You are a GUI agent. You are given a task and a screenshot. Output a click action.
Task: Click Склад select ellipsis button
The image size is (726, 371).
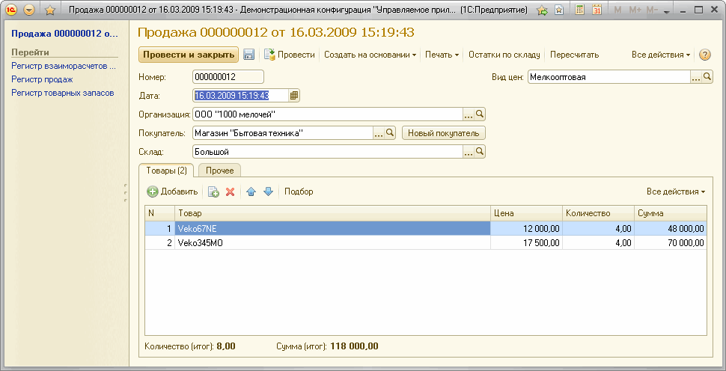pyautogui.click(x=469, y=152)
